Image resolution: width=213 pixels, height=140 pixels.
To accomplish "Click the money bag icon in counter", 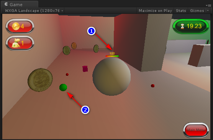I will click(x=16, y=43).
